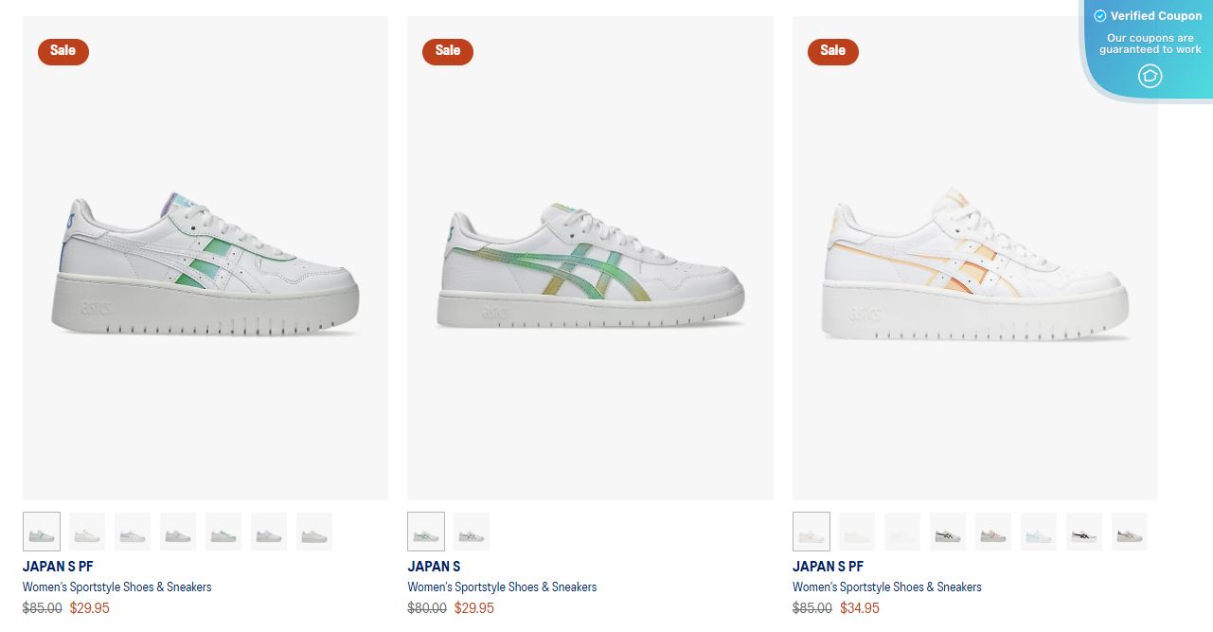Open the JAPAN S product title link
The height and width of the screenshot is (632, 1213).
434,567
